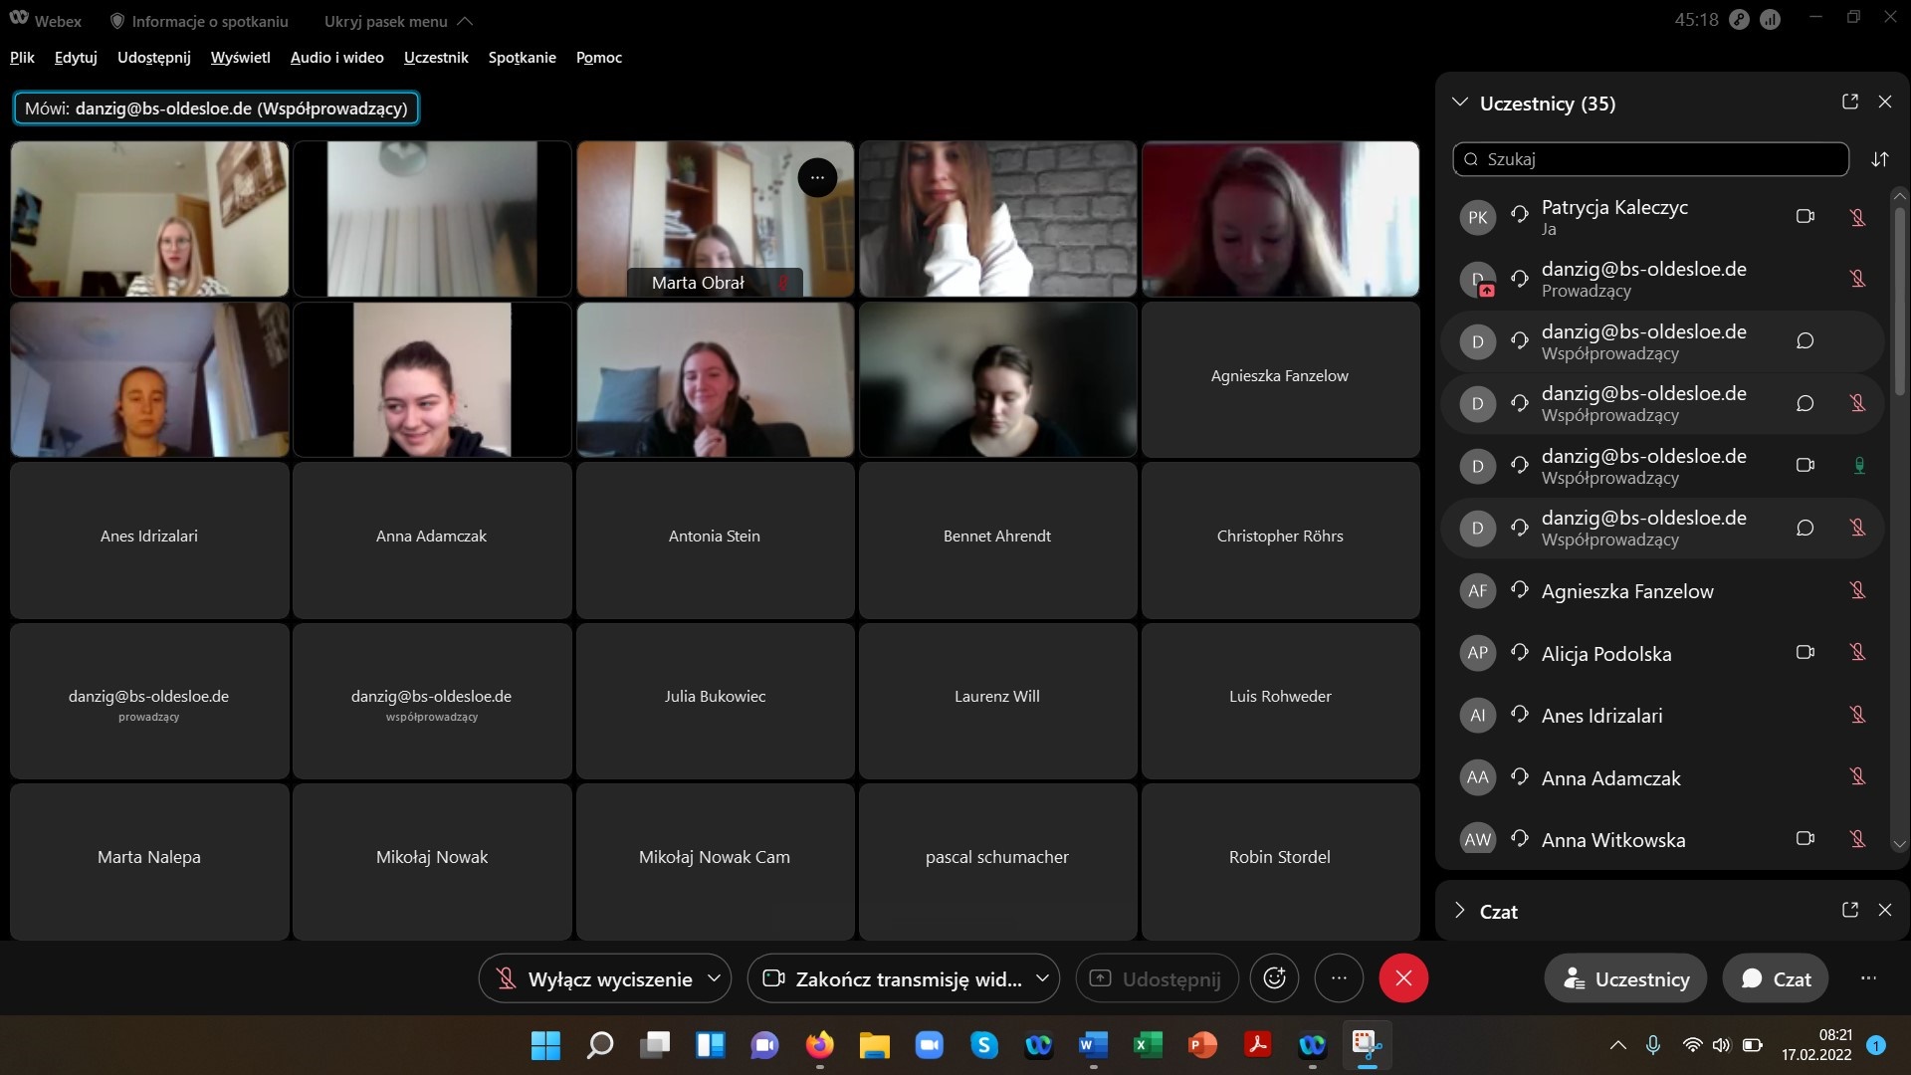
Task: Open three-dot menu on Marta Obrał video
Action: click(817, 178)
